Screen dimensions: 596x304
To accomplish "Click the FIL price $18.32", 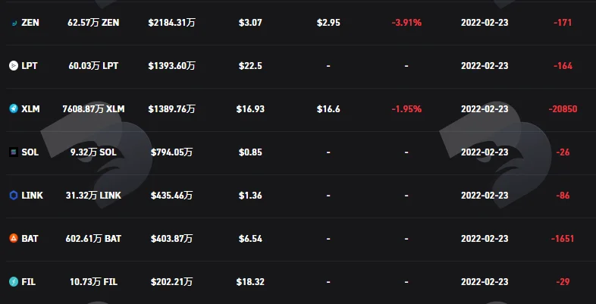I will click(x=250, y=282).
